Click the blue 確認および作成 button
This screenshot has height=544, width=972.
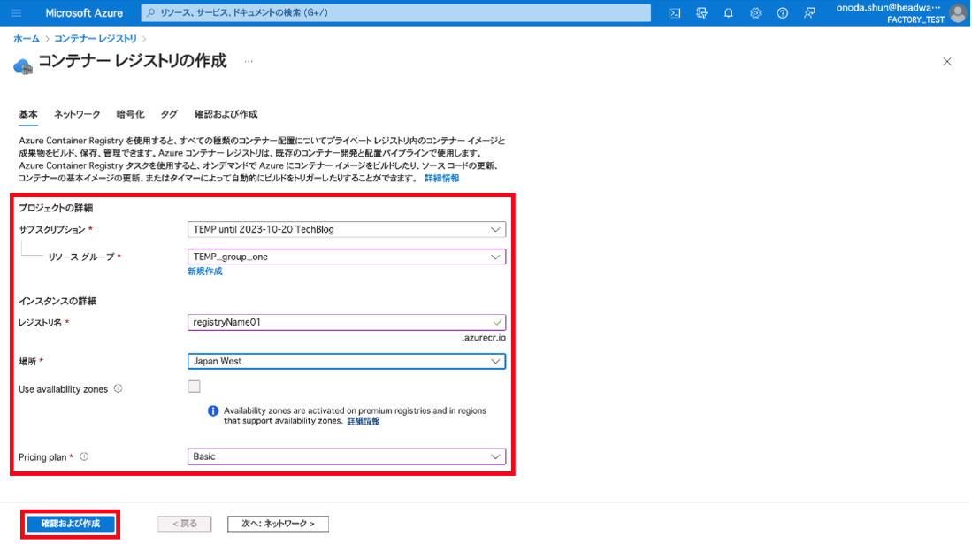pos(71,524)
